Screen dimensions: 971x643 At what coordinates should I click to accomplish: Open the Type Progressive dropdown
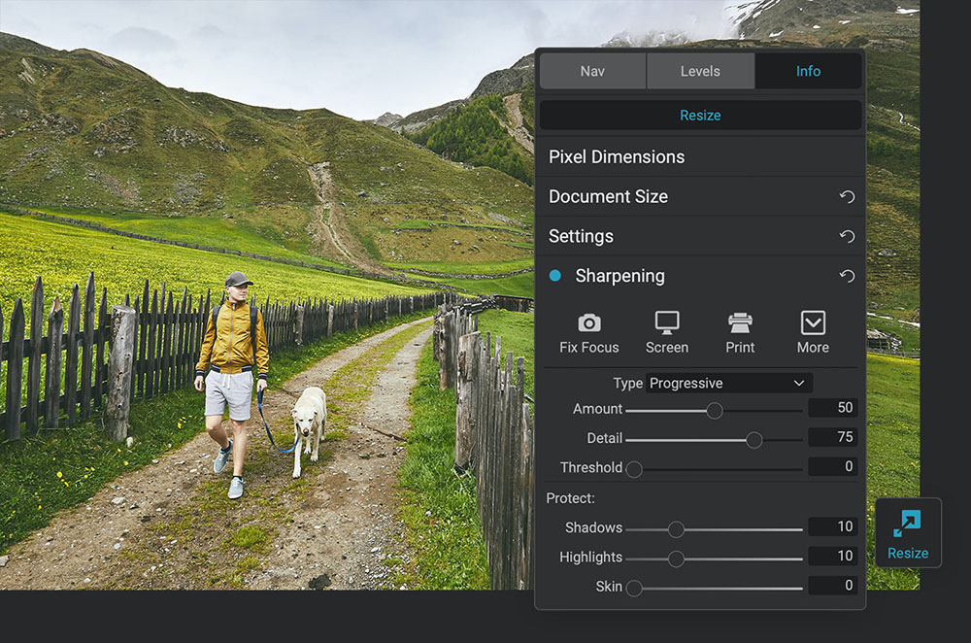[x=728, y=383]
